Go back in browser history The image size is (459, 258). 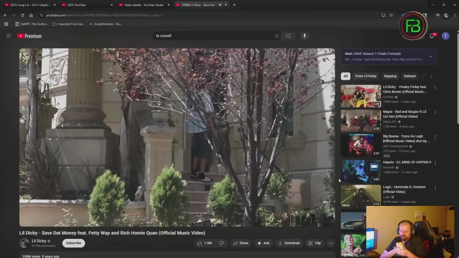click(5, 15)
